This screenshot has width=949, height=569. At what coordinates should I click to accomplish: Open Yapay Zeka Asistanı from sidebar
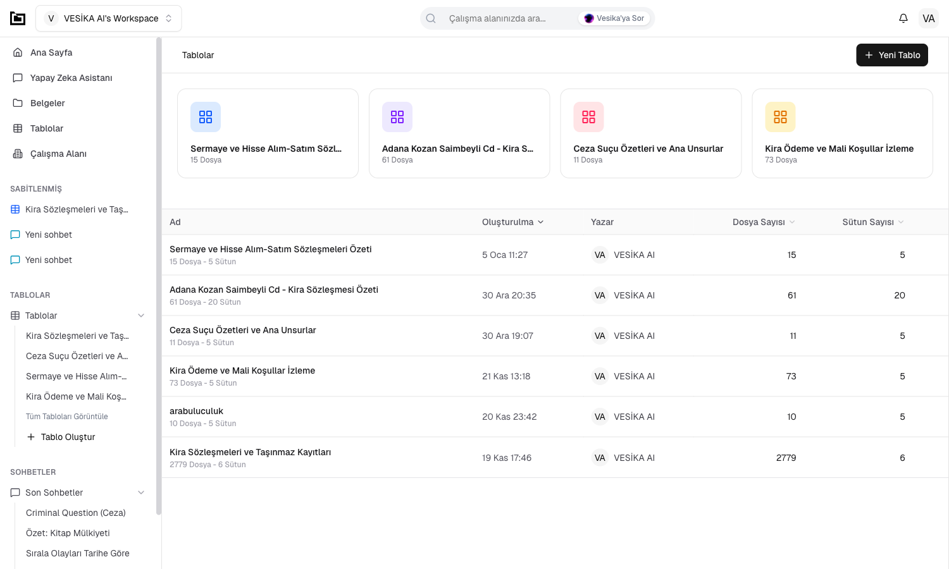point(71,78)
